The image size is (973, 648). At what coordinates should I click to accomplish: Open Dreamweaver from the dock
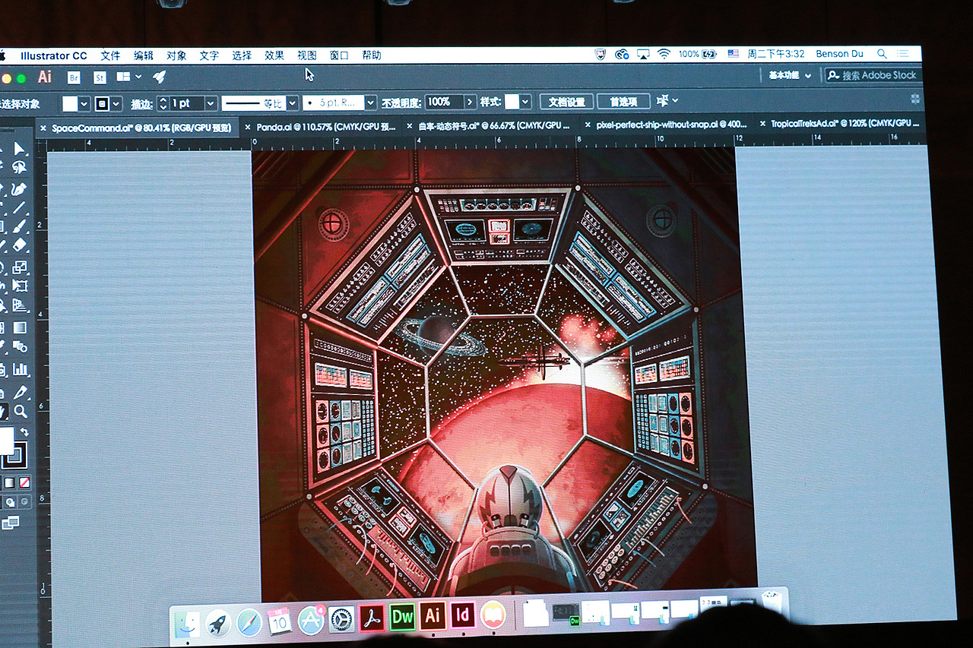[x=402, y=616]
